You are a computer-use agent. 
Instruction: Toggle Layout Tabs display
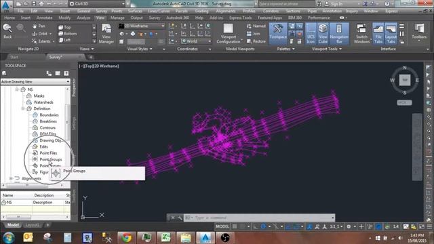tap(391, 34)
